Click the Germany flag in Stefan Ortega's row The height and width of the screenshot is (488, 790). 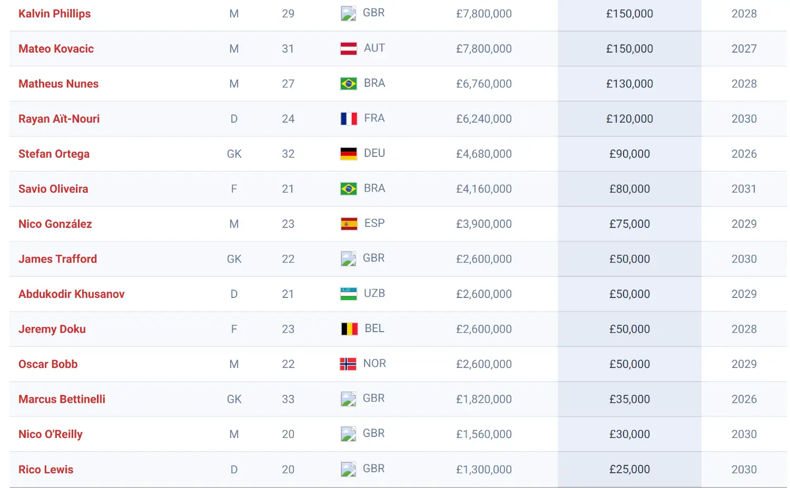[349, 154]
